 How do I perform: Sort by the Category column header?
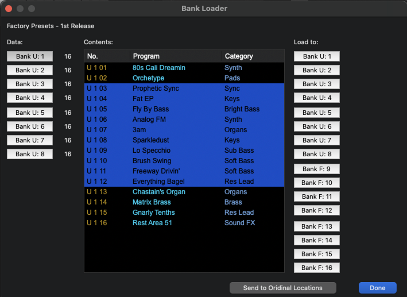253,56
